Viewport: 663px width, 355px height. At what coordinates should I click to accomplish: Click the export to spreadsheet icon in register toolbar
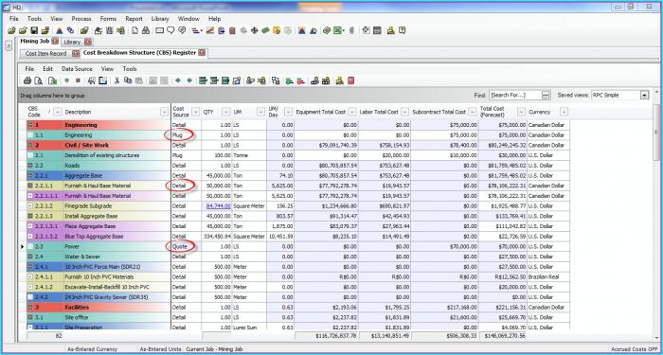[x=52, y=80]
